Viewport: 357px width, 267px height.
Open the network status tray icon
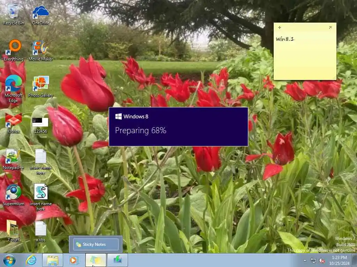pos(313,261)
